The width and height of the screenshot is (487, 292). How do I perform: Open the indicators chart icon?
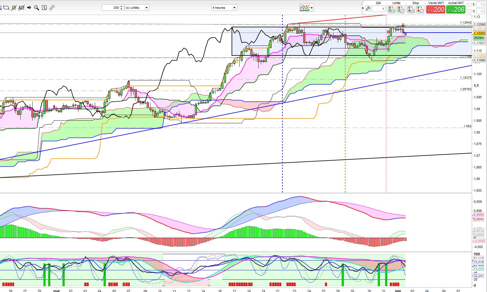pyautogui.click(x=304, y=8)
